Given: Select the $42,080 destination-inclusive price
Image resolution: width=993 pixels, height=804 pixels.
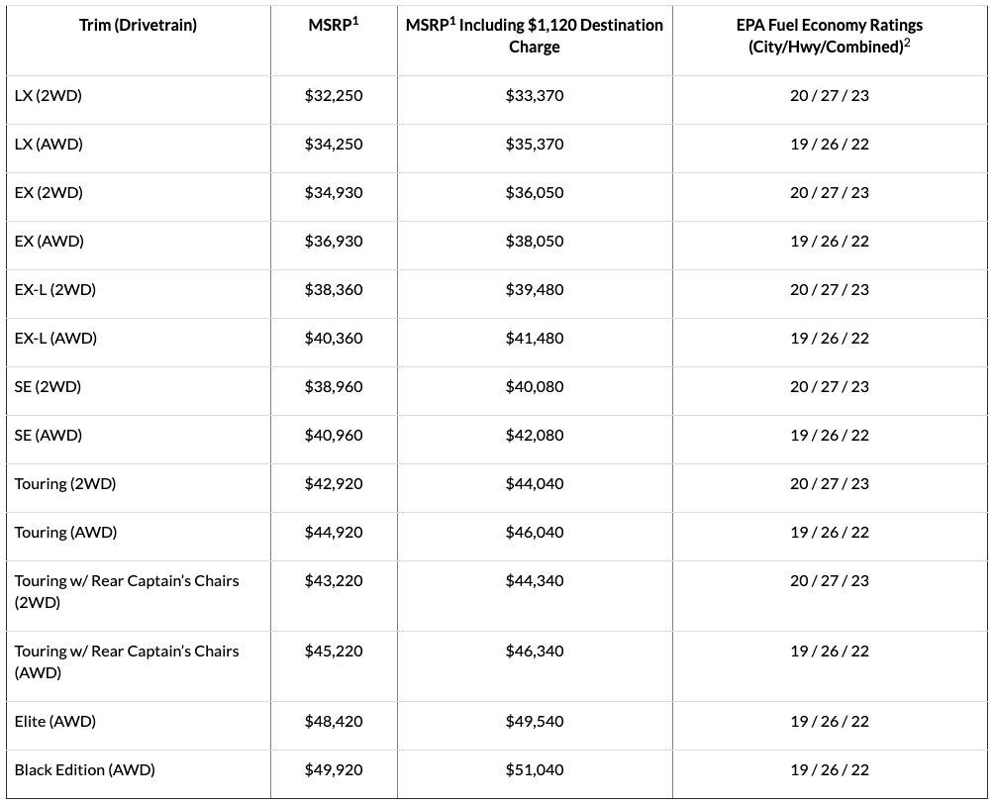Looking at the screenshot, I should pyautogui.click(x=535, y=436).
